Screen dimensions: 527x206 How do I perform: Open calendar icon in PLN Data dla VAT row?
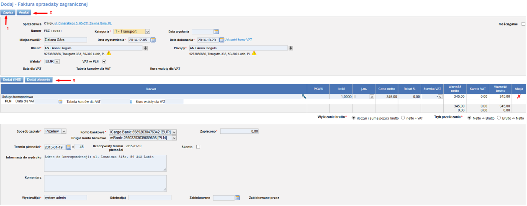60,101
